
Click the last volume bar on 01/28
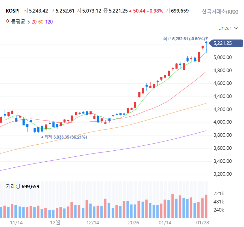click(x=206, y=206)
